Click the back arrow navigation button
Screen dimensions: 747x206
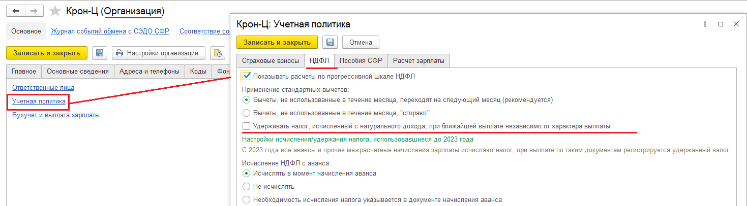(15, 11)
